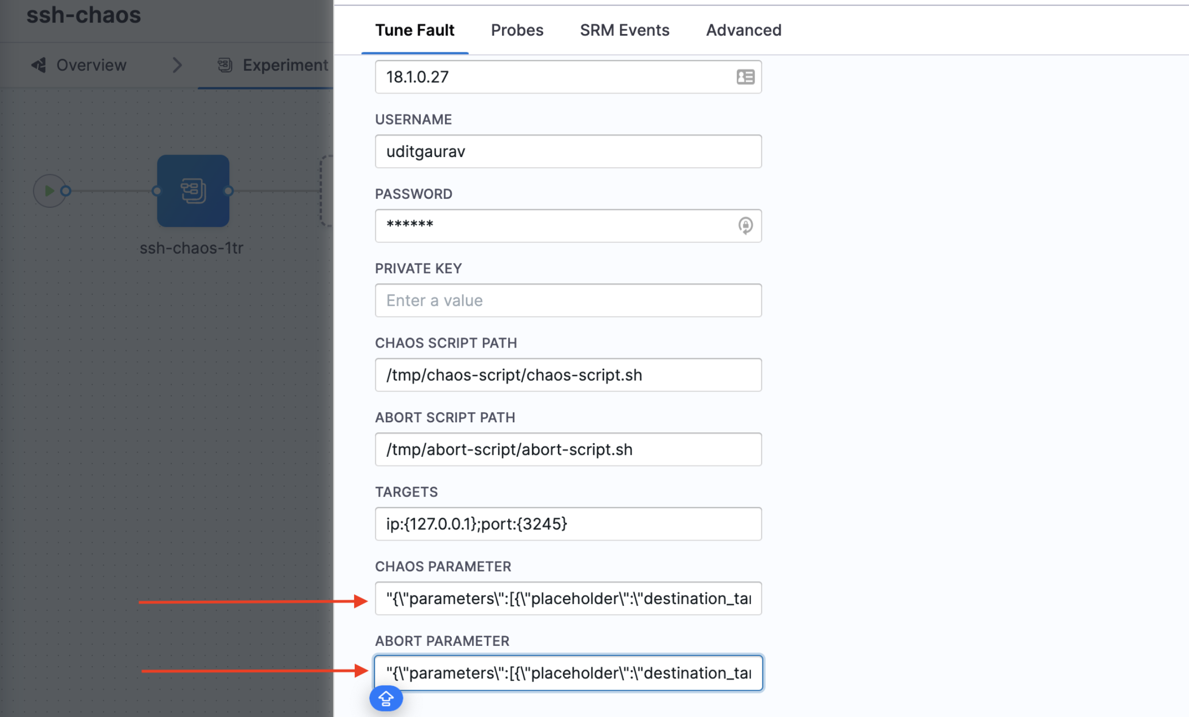This screenshot has width=1189, height=717.
Task: Open the SRM Events tab
Action: click(624, 30)
